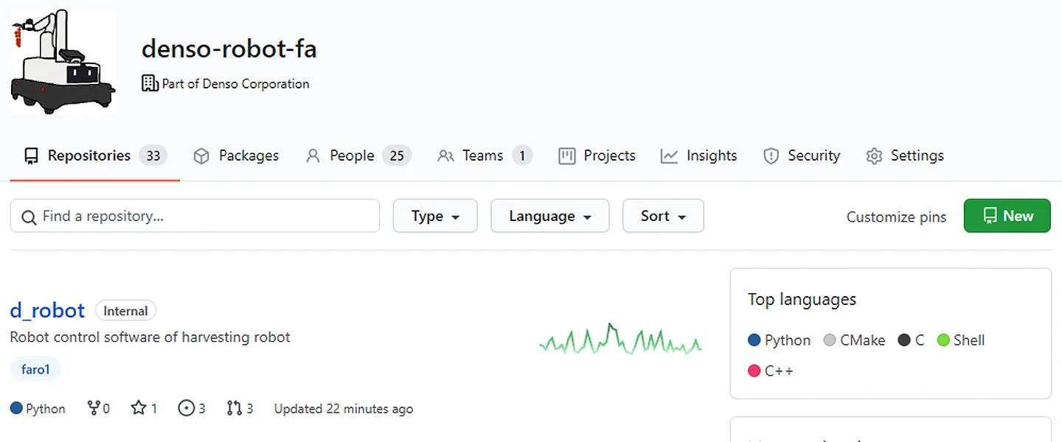
Task: Click Python in Top languages
Action: pos(780,340)
